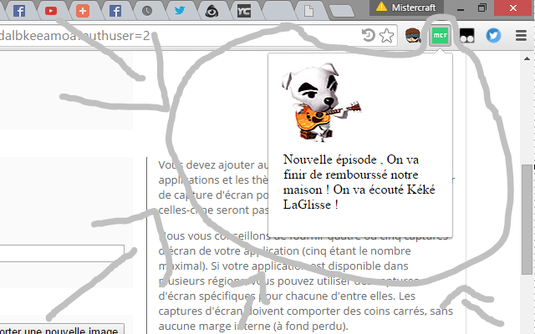Select the blank page document tab
535x334 pixels.
pos(308,11)
